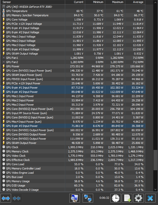
Task: Click the round icon beside GPU D3D Usage
Action: tap(4, 185)
